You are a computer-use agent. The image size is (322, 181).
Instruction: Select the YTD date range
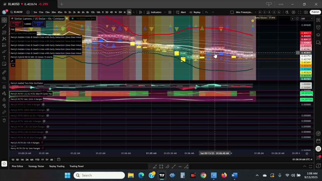pyautogui.click(x=37, y=160)
